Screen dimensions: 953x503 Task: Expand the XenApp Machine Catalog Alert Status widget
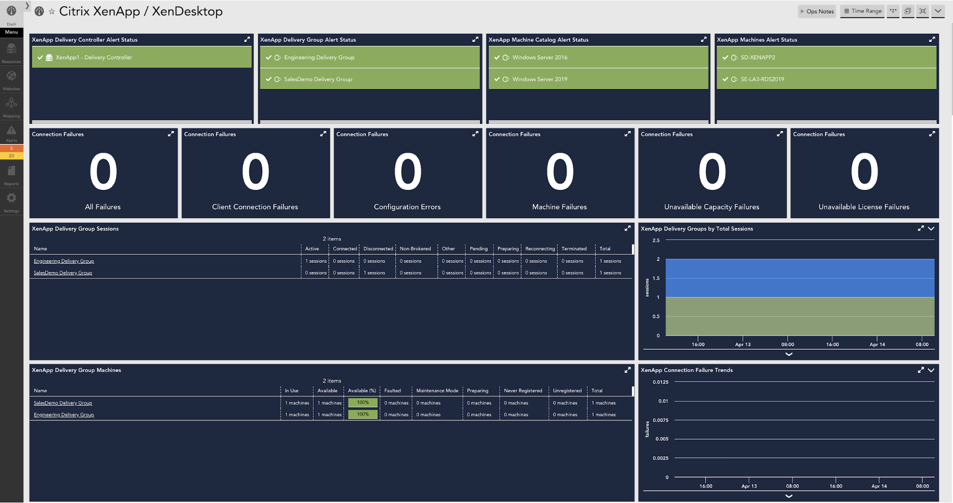coord(704,40)
